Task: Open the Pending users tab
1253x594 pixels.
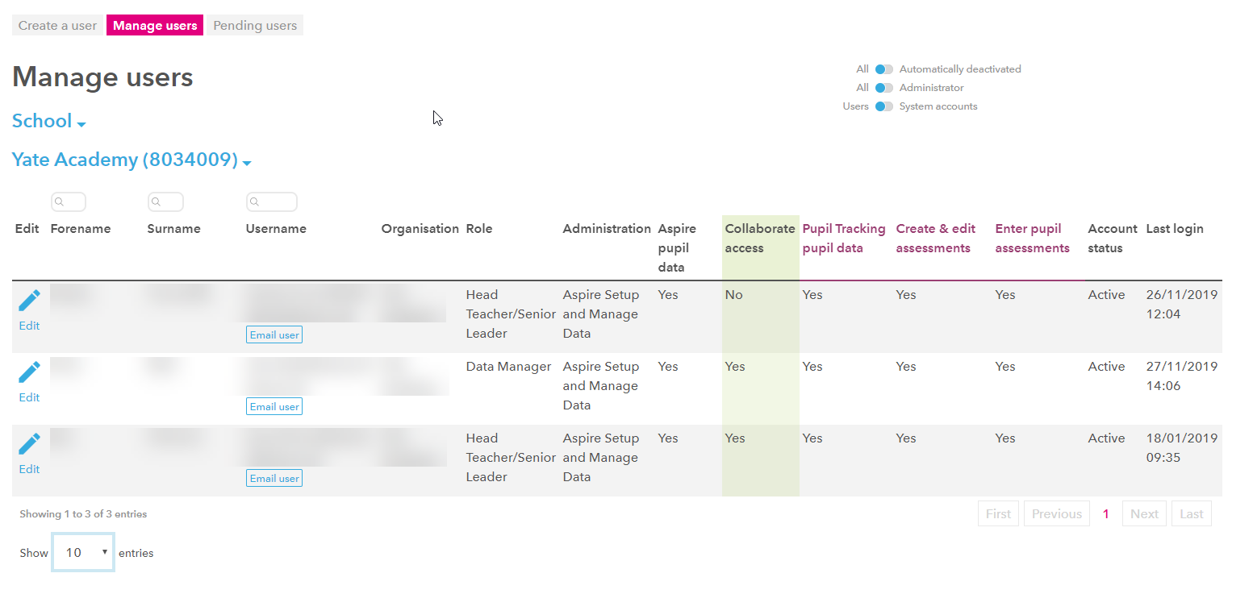Action: (254, 25)
